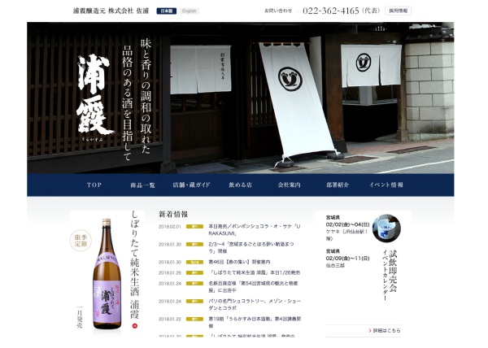
Task: Click the 詳細はこちら details link
Action: (385, 331)
